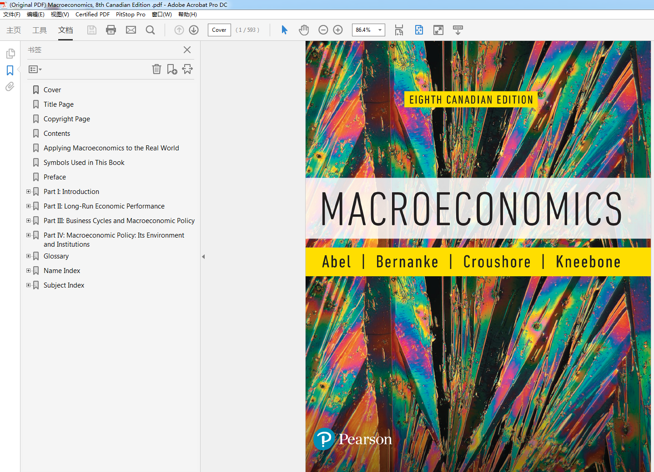Switch to 主页 tab

tap(14, 30)
